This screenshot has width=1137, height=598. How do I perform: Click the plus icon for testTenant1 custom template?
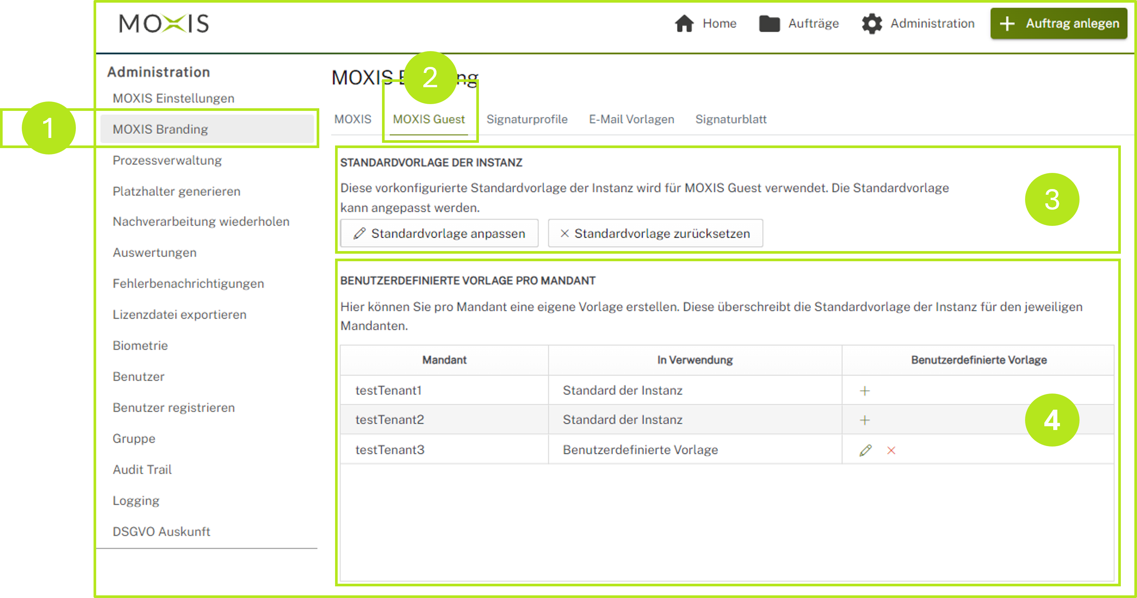point(865,390)
